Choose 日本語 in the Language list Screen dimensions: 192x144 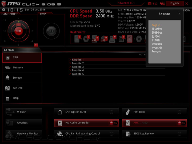tap(156, 40)
